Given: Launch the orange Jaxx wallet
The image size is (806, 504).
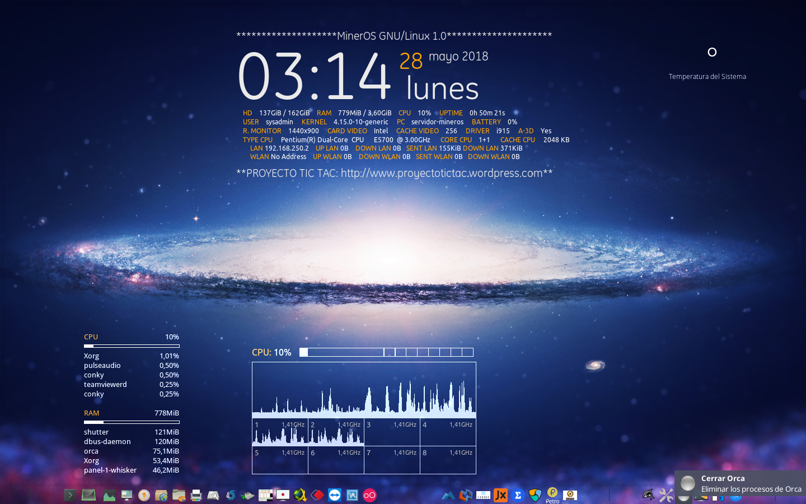Looking at the screenshot, I should click(x=500, y=495).
